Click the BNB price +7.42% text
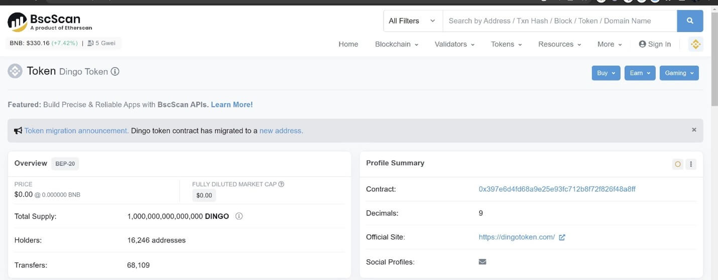The height and width of the screenshot is (280, 718). [64, 43]
